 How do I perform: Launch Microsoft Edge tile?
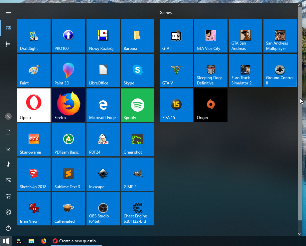pos(103,105)
